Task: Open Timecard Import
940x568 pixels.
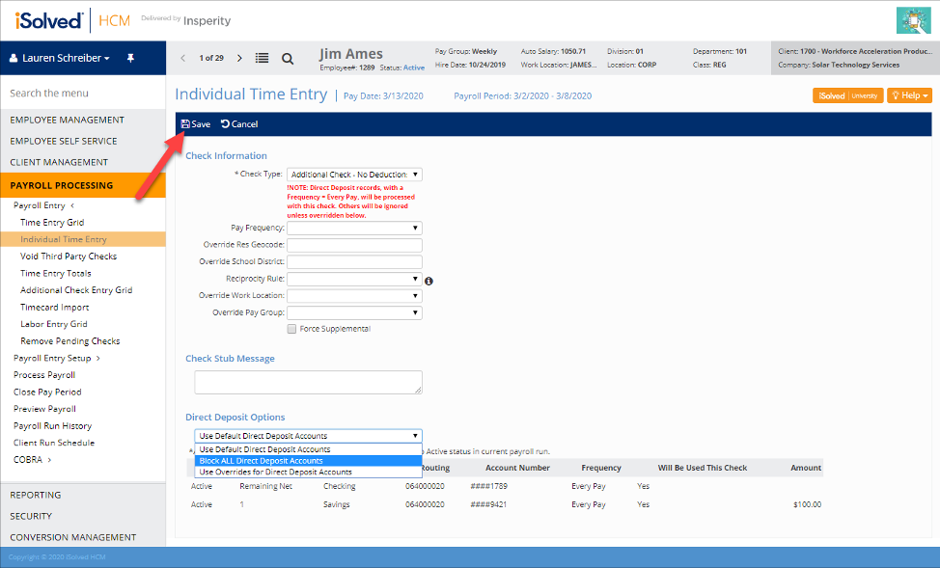Action: [x=55, y=308]
